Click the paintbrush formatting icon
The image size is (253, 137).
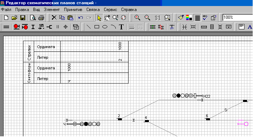pyautogui.click(x=181, y=18)
